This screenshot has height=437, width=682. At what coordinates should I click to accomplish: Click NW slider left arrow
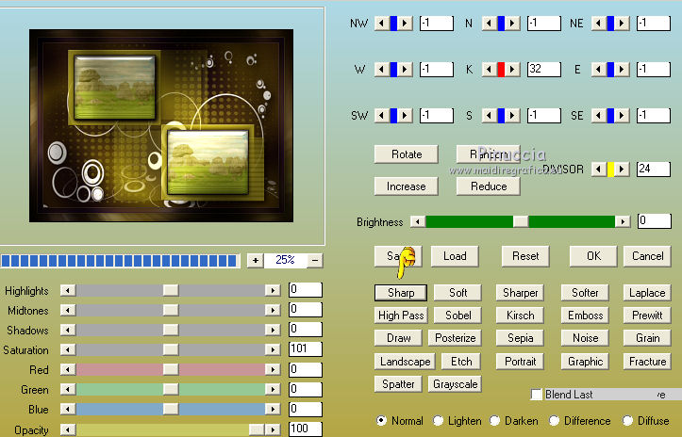pos(380,23)
